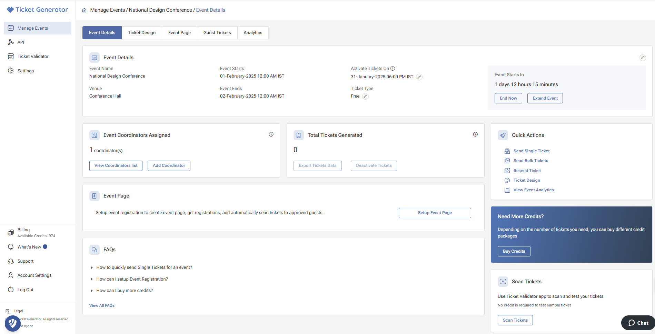Edit Ticket Type pencil icon
Image resolution: width=655 pixels, height=334 pixels.
[x=365, y=97]
